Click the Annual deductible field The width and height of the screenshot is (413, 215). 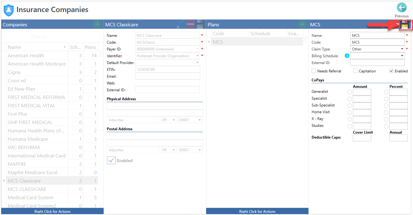click(398, 138)
